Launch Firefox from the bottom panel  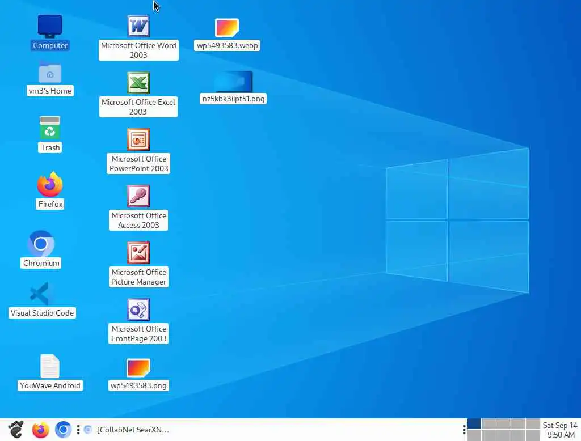pyautogui.click(x=40, y=430)
